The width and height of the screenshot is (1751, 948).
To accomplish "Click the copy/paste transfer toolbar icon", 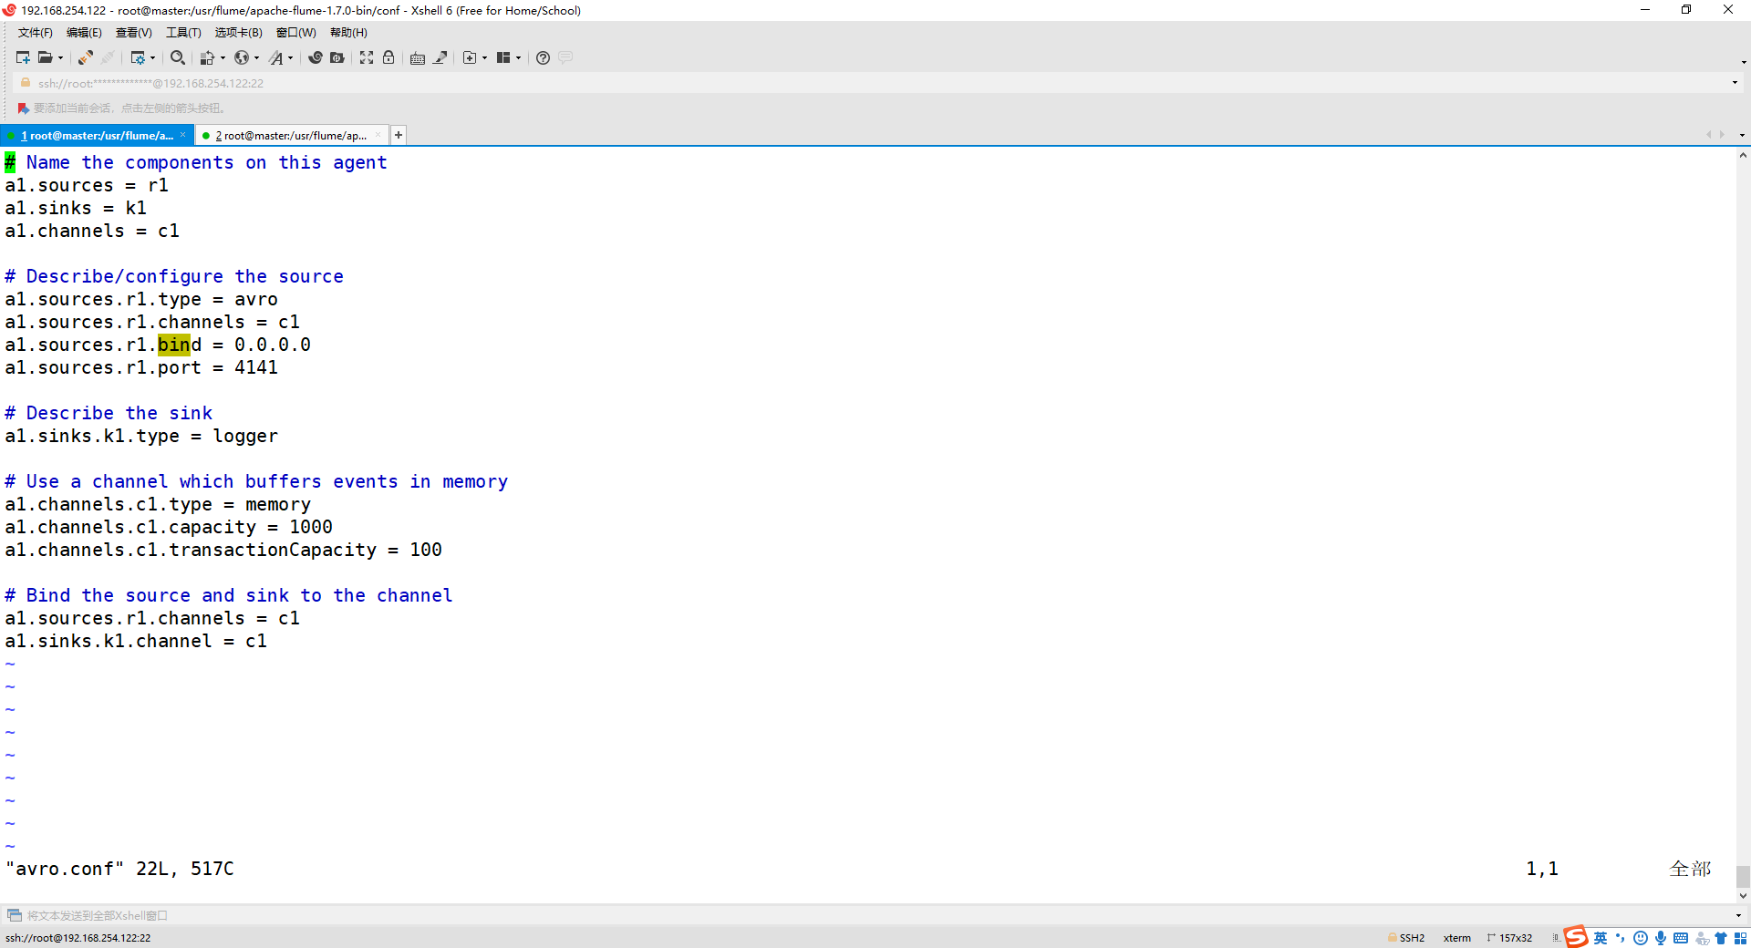I will (207, 57).
